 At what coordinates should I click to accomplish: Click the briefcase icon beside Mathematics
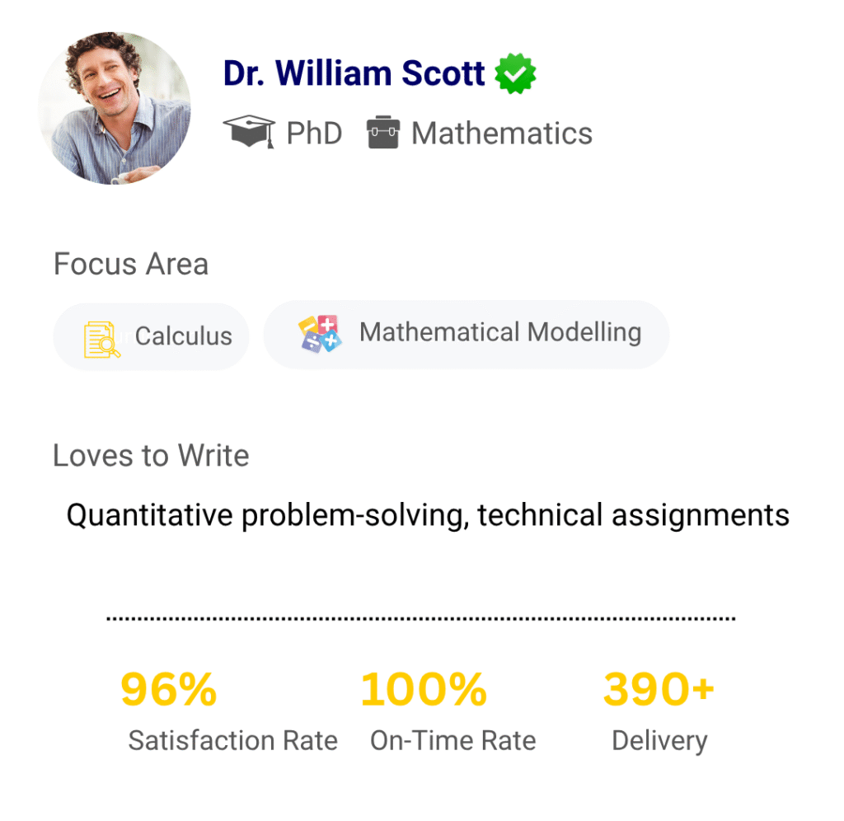pos(383,133)
